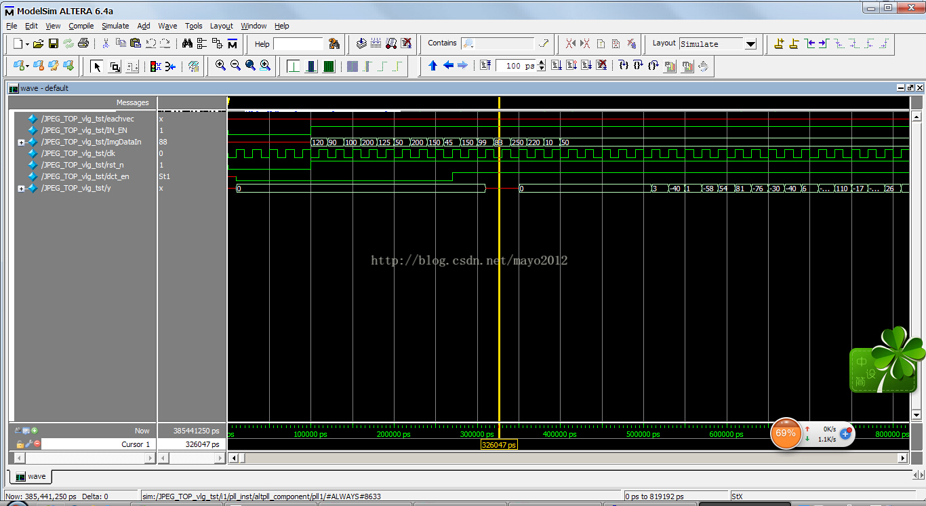Enable Zoom Mode tool
Image resolution: width=926 pixels, height=506 pixels.
tap(115, 66)
